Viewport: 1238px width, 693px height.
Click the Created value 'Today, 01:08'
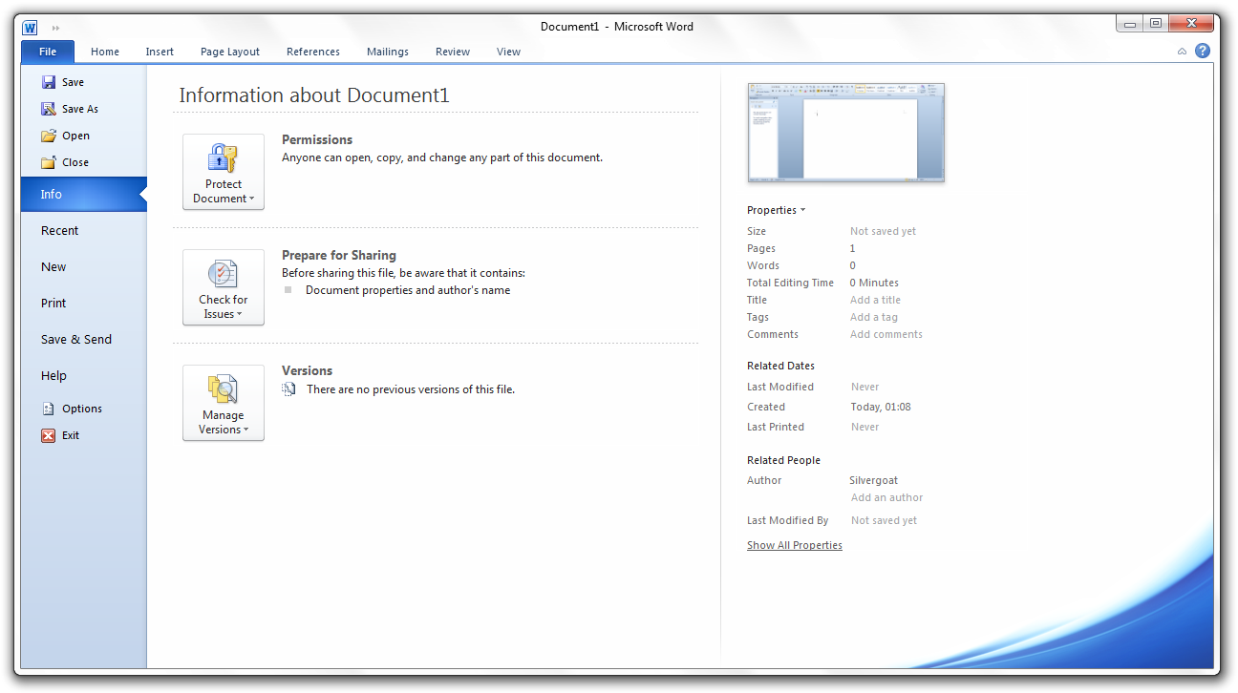point(881,408)
